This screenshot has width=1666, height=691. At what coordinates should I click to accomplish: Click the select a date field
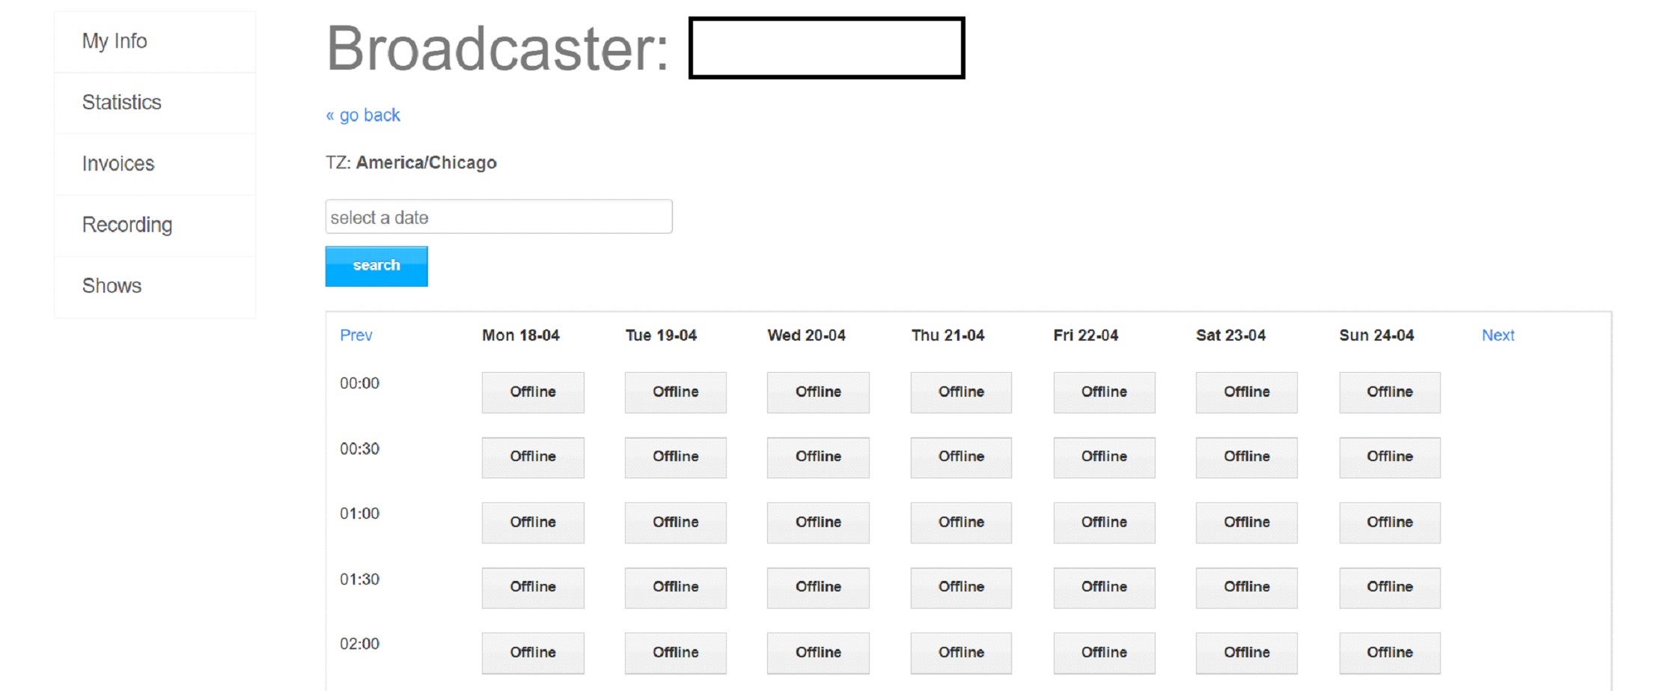point(498,217)
